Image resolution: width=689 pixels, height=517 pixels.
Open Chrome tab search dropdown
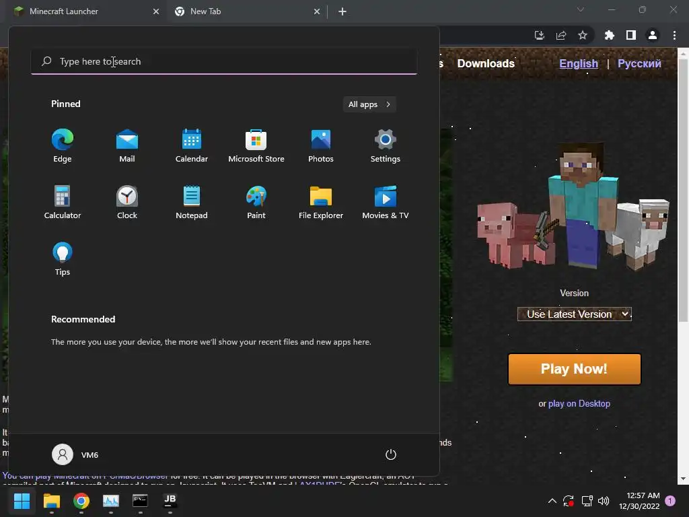tap(581, 9)
